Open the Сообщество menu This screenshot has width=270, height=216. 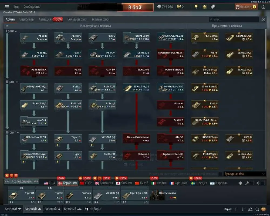point(32,7)
